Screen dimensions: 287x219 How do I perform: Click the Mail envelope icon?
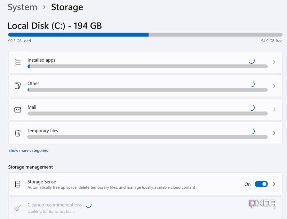tap(18, 109)
